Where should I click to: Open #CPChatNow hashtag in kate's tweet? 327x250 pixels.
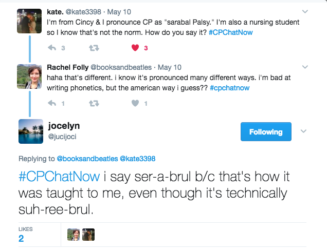[x=231, y=32]
